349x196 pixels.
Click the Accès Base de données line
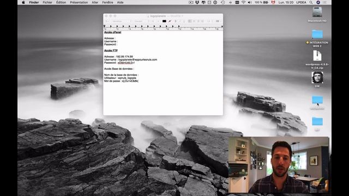[119, 69]
